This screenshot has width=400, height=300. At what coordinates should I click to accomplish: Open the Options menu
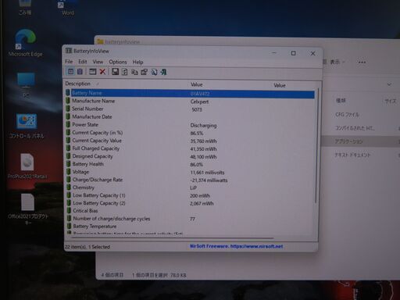[118, 62]
